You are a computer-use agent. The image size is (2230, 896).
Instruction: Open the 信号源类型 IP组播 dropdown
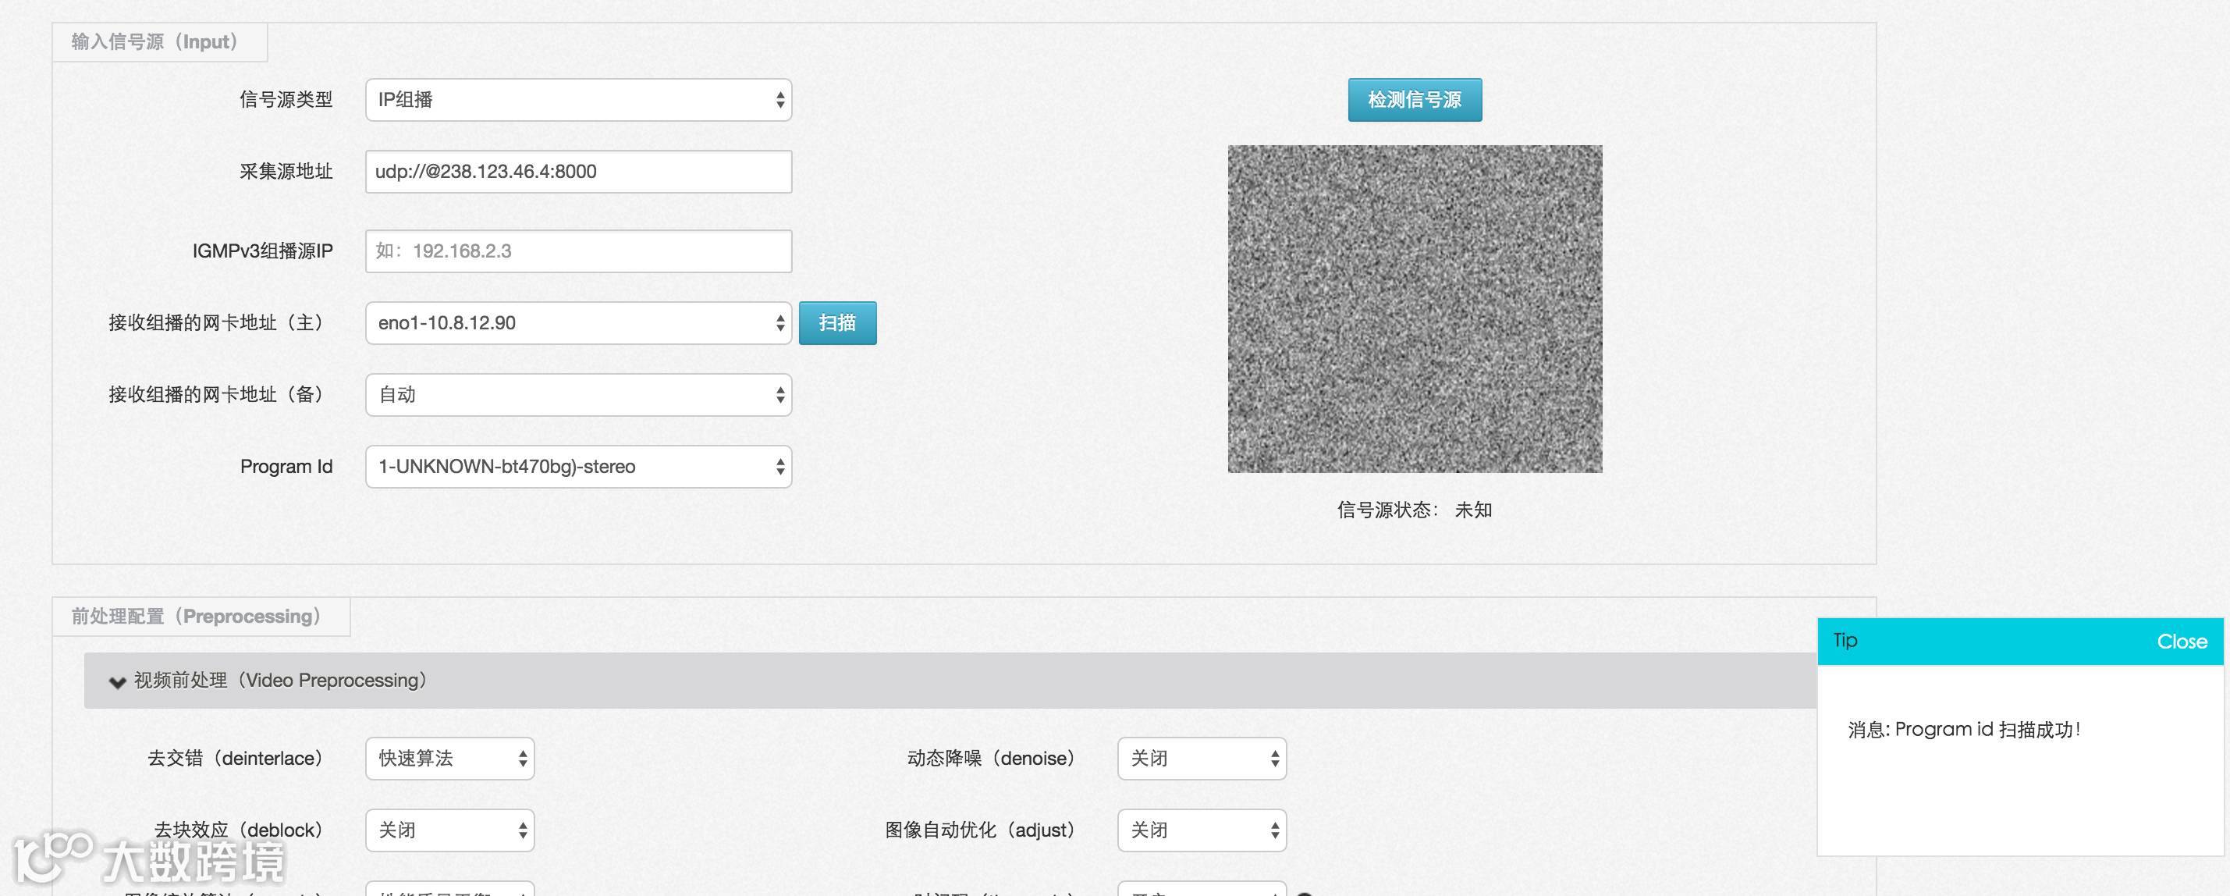click(578, 101)
